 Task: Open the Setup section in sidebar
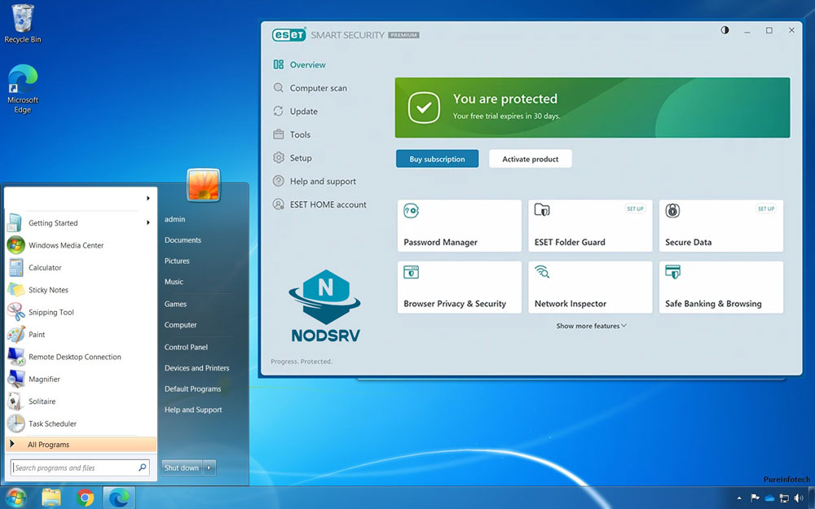(x=301, y=158)
